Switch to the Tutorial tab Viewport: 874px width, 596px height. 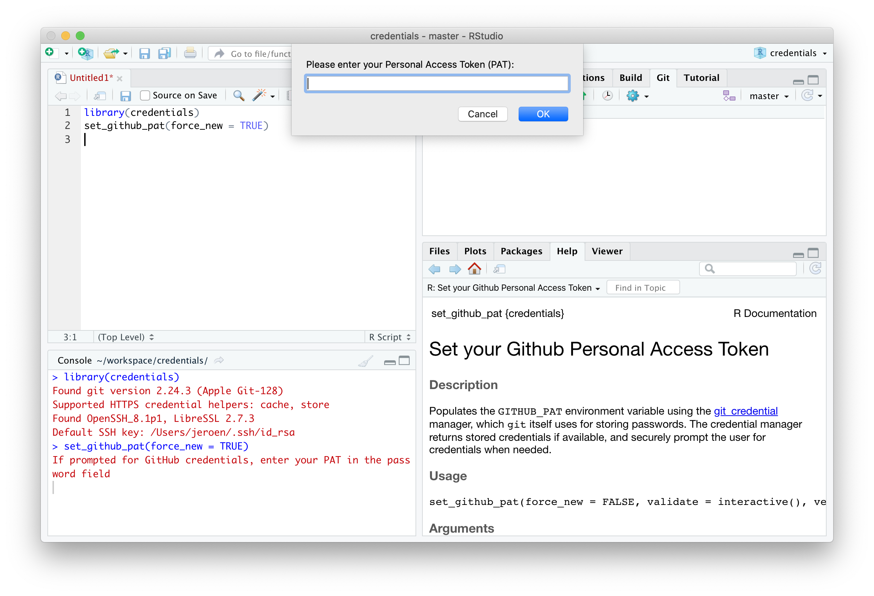[701, 78]
